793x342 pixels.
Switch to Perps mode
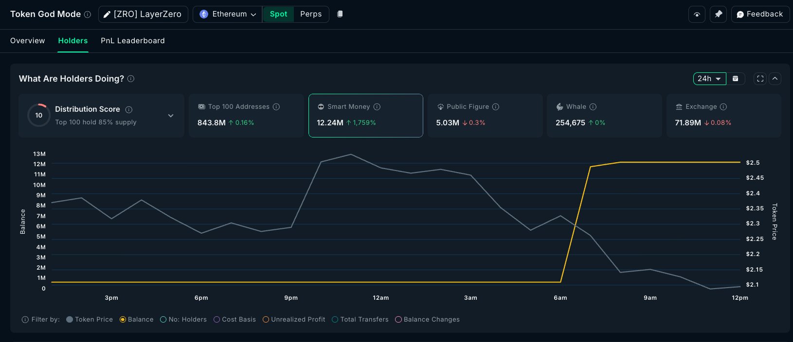point(311,14)
